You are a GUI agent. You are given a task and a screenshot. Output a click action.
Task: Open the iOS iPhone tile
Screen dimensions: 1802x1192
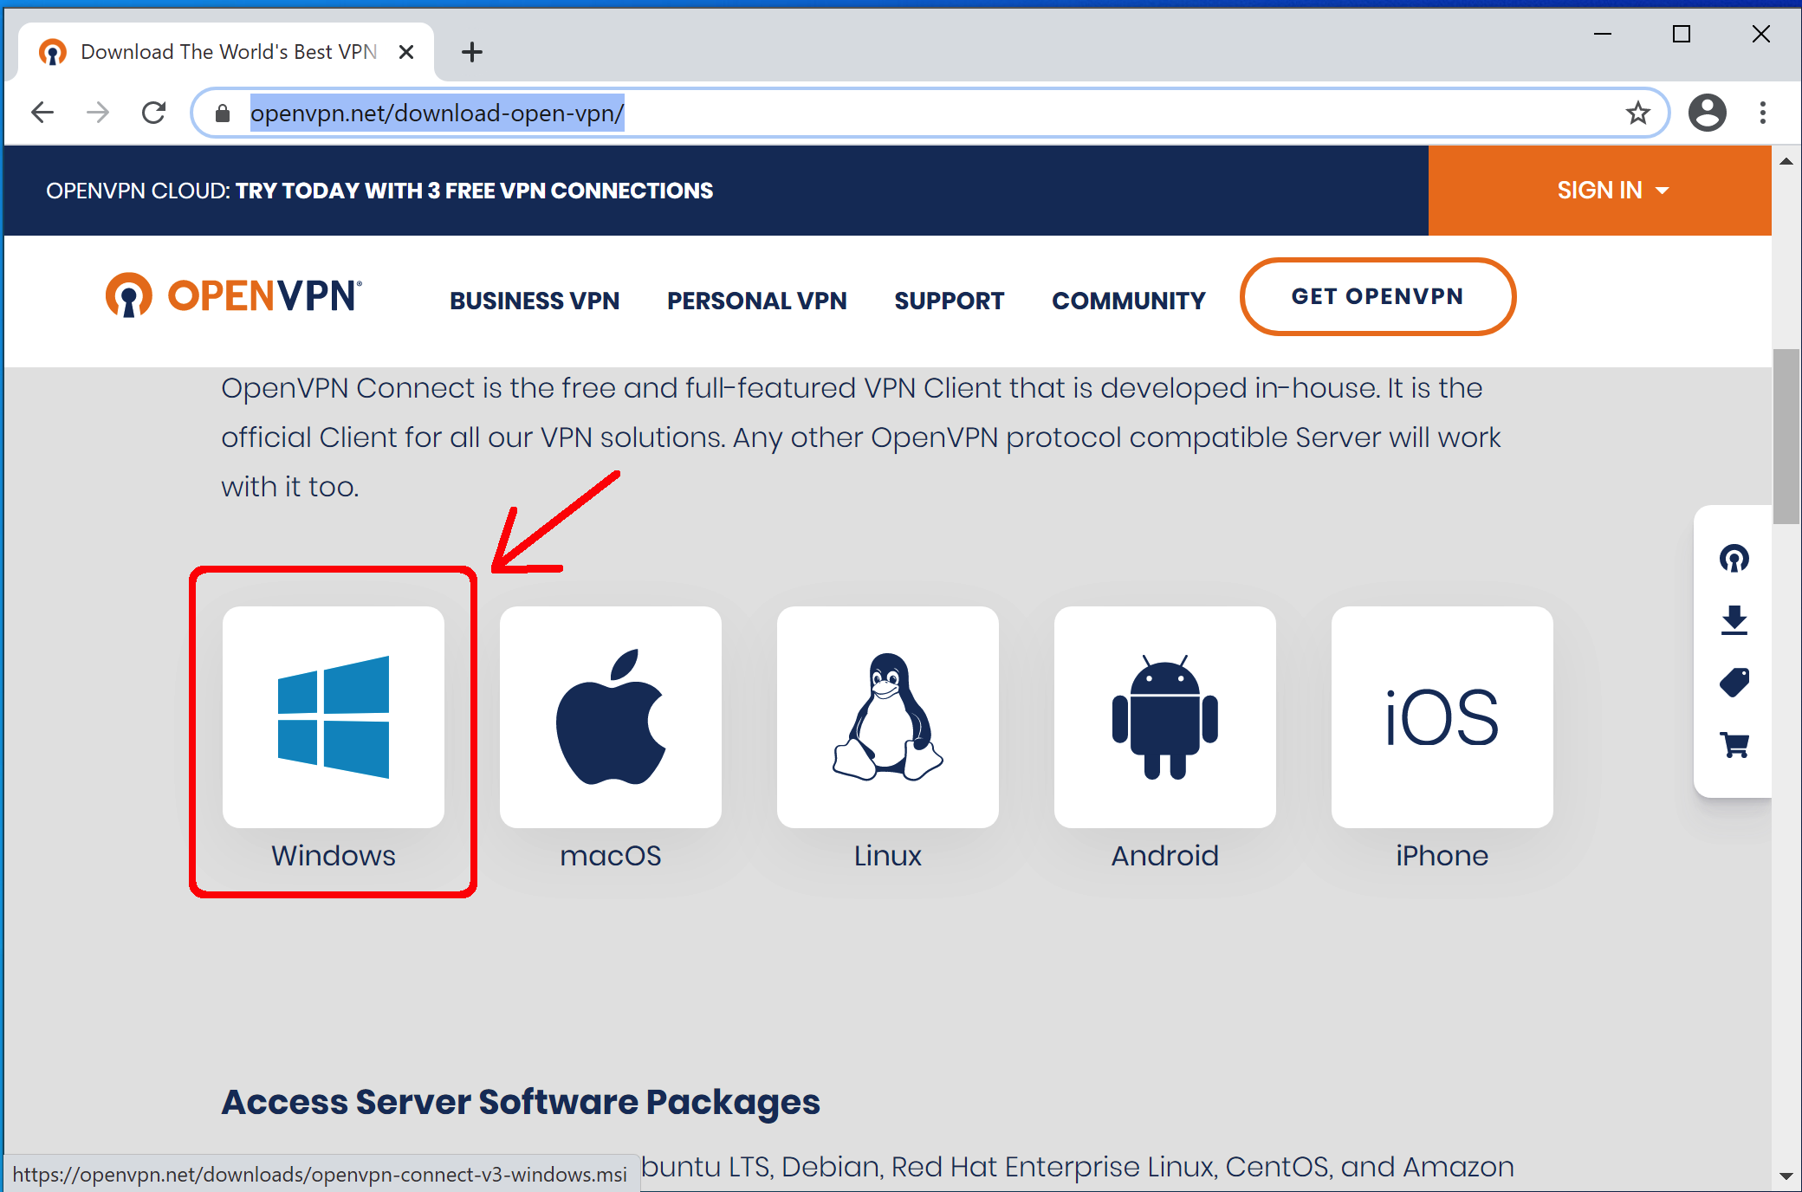1442,716
